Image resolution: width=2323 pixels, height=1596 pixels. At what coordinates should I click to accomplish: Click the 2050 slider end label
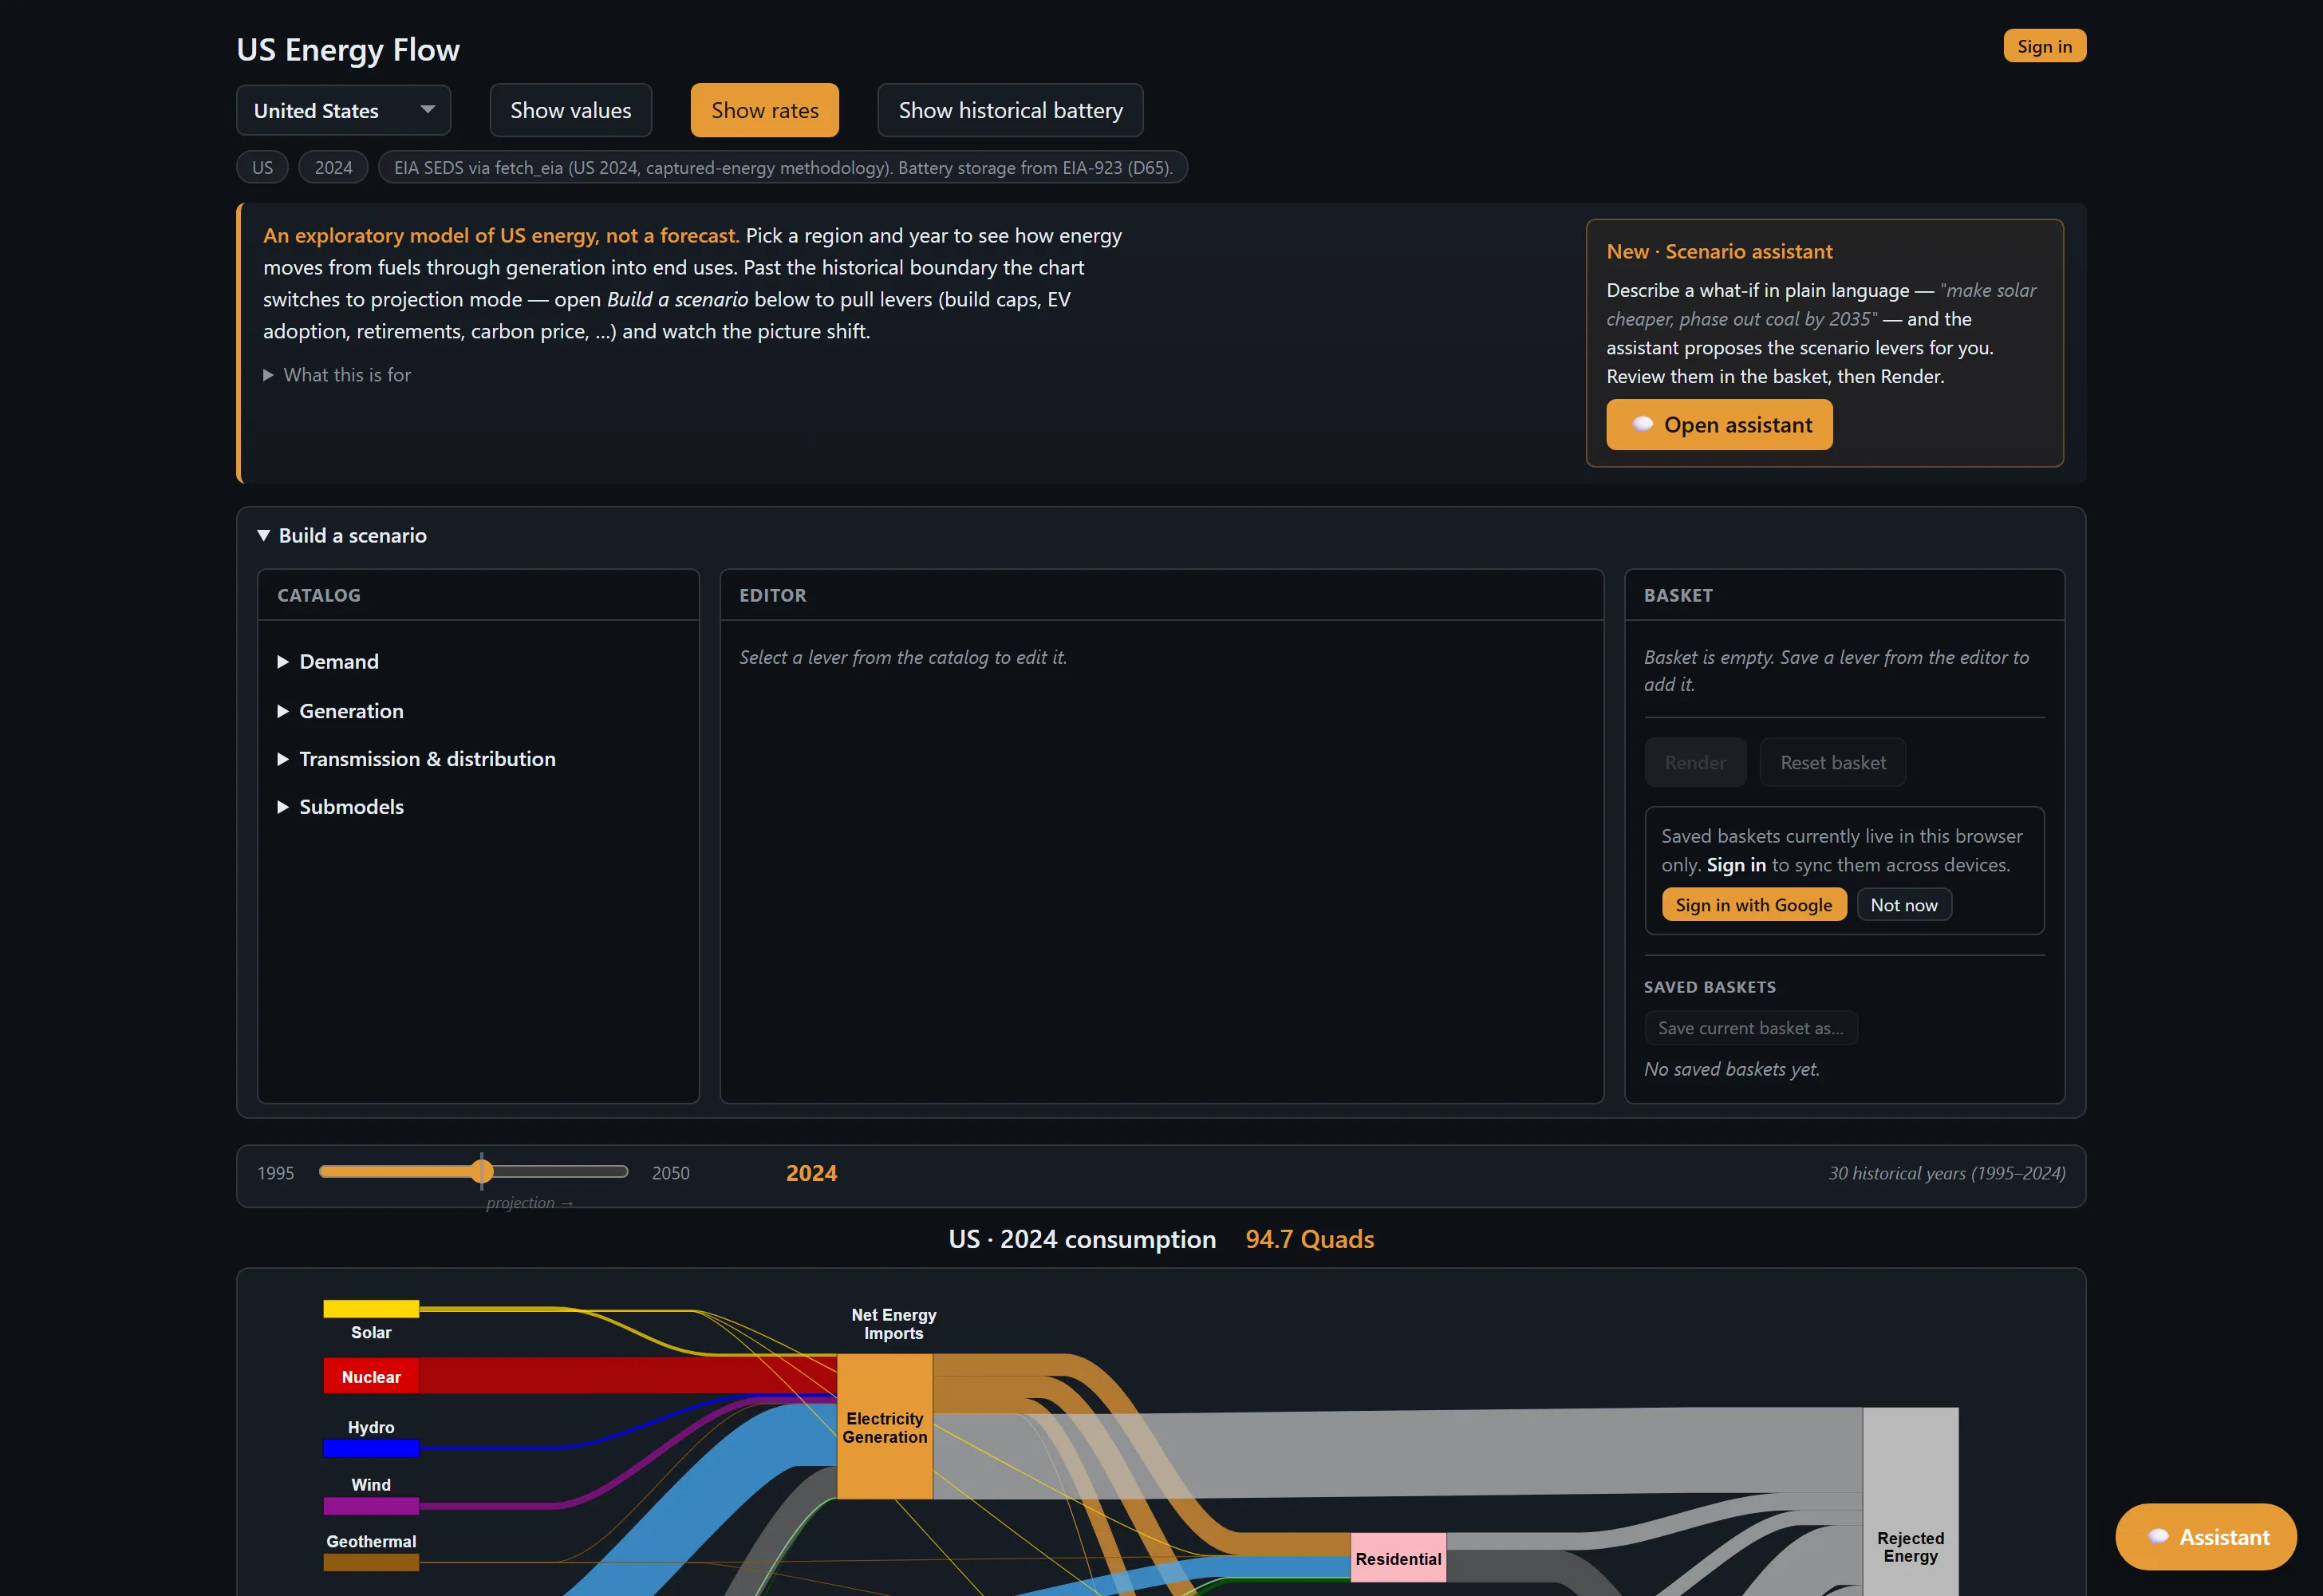coord(671,1173)
